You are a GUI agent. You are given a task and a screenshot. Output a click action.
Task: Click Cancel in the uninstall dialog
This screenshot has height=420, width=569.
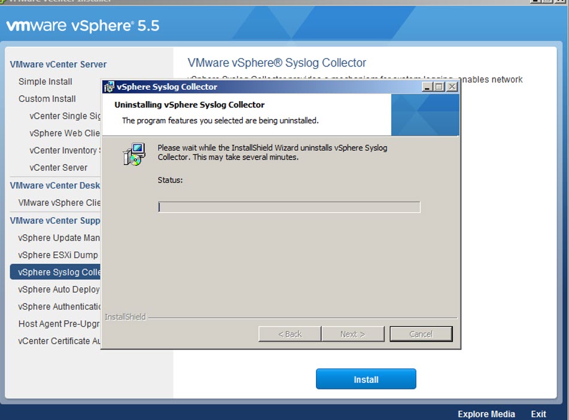[x=421, y=334]
